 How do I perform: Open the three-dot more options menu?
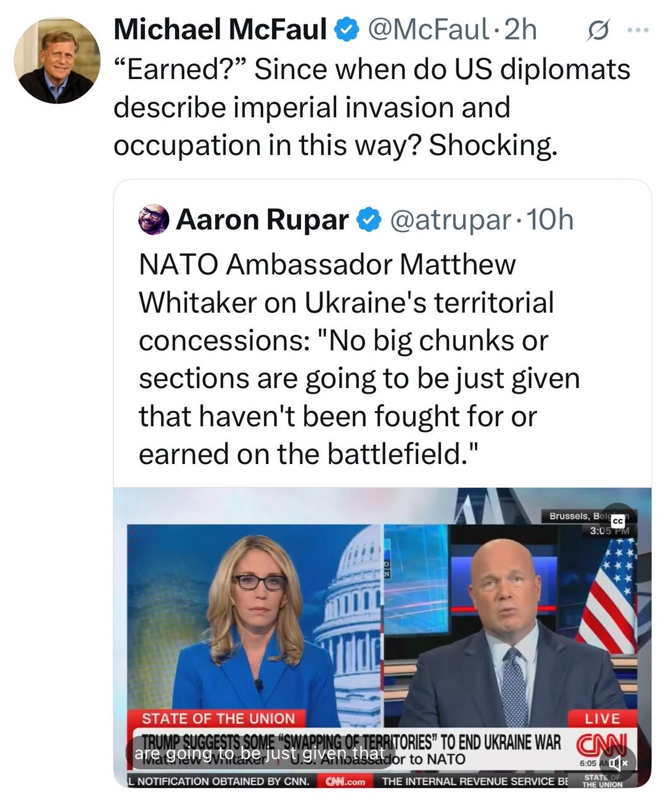638,30
